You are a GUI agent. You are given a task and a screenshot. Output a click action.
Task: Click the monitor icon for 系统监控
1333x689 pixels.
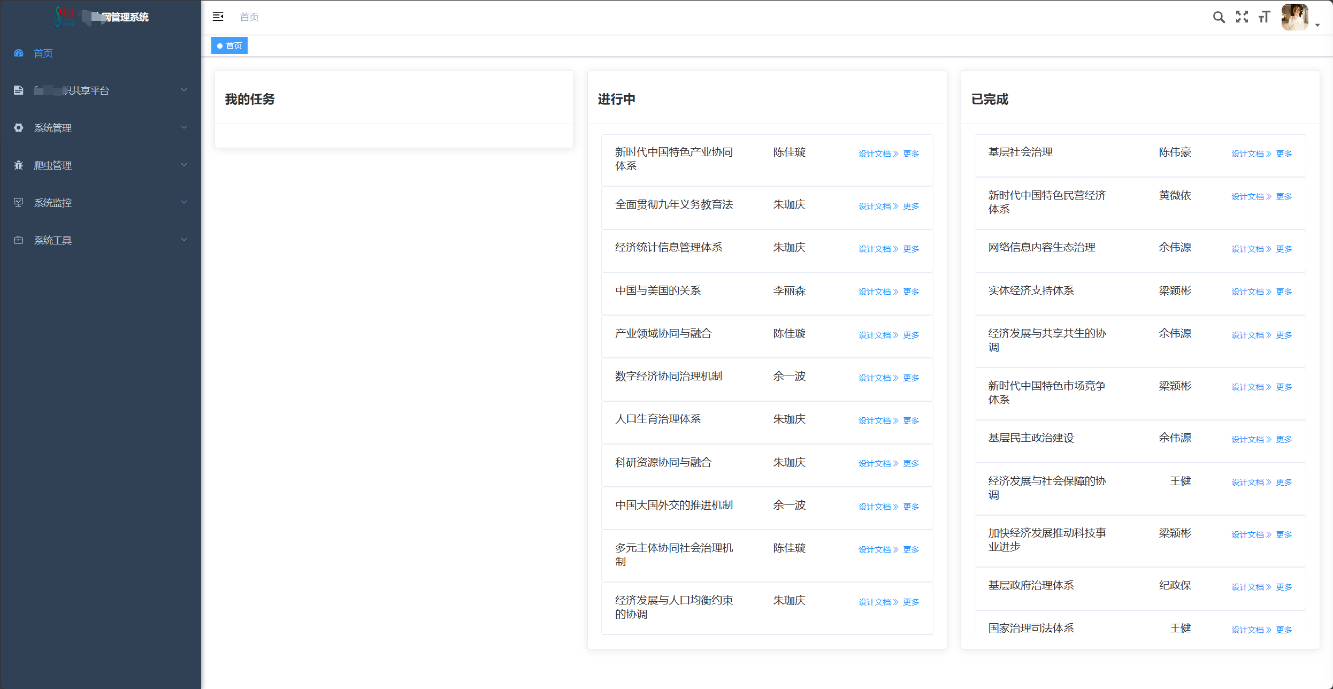click(19, 203)
